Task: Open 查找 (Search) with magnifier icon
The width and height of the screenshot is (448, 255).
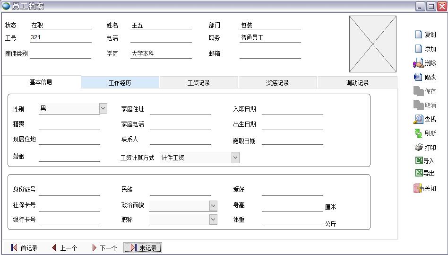Action: [418, 119]
